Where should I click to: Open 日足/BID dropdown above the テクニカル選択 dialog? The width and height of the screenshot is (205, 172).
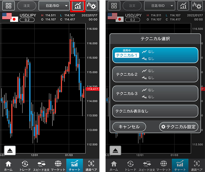[160, 6]
